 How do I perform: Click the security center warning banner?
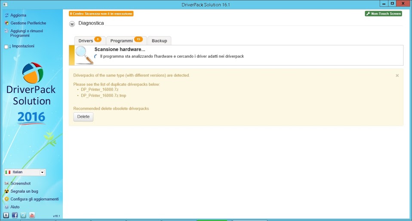101,14
